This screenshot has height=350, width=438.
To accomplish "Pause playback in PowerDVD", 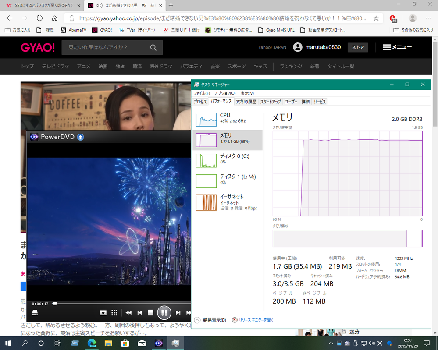I will pyautogui.click(x=164, y=313).
